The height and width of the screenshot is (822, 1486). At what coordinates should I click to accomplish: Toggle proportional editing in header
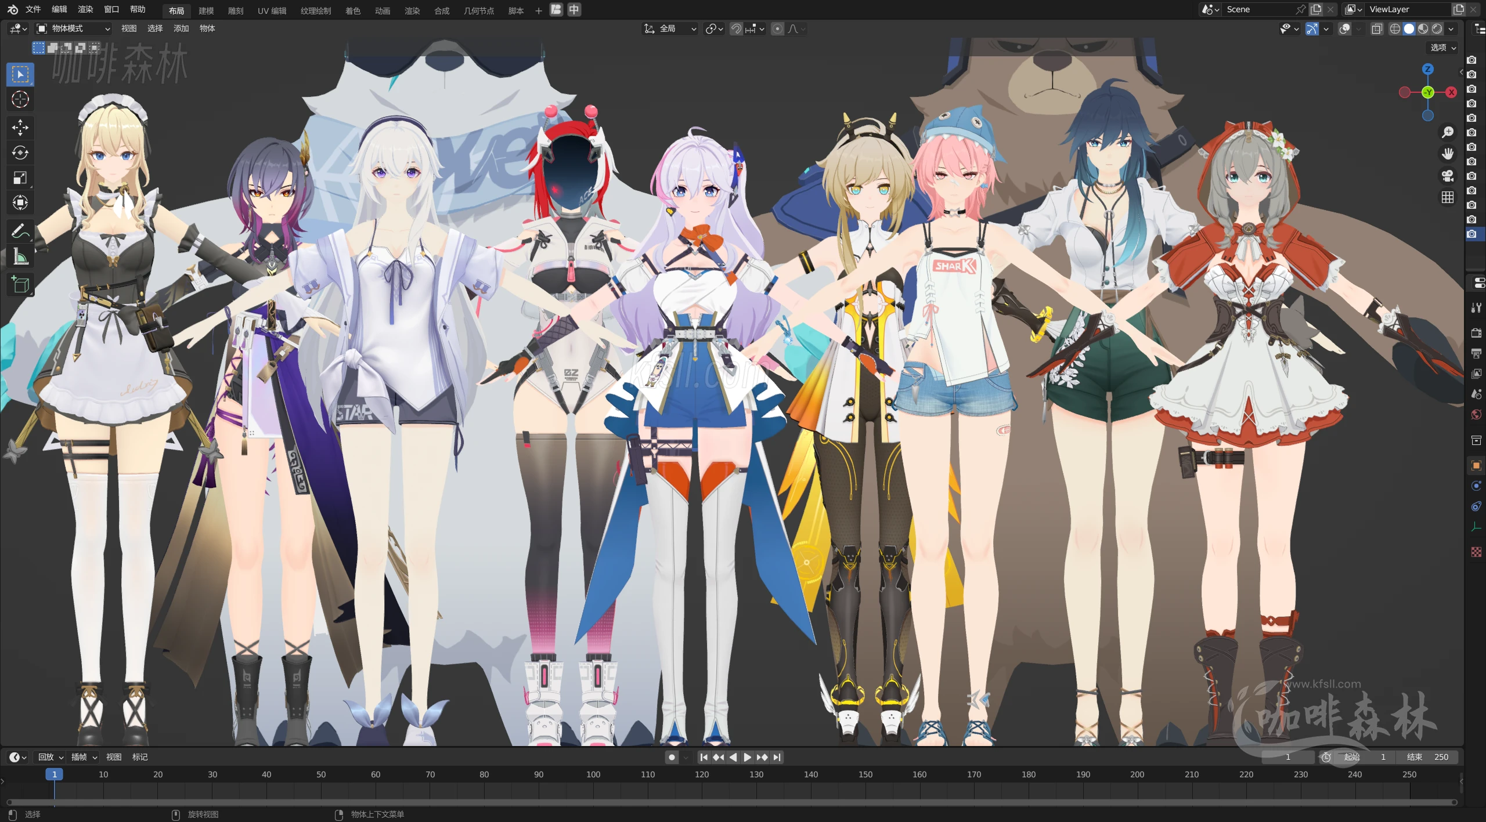pyautogui.click(x=778, y=28)
